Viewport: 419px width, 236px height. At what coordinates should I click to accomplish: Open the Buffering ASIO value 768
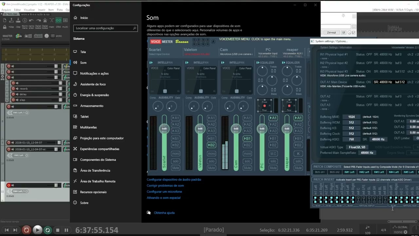point(352,139)
